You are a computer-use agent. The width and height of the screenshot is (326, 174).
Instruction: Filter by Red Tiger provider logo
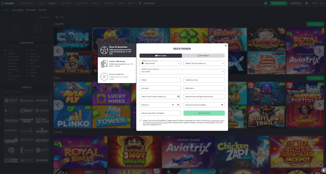pyautogui.click(x=42, y=120)
